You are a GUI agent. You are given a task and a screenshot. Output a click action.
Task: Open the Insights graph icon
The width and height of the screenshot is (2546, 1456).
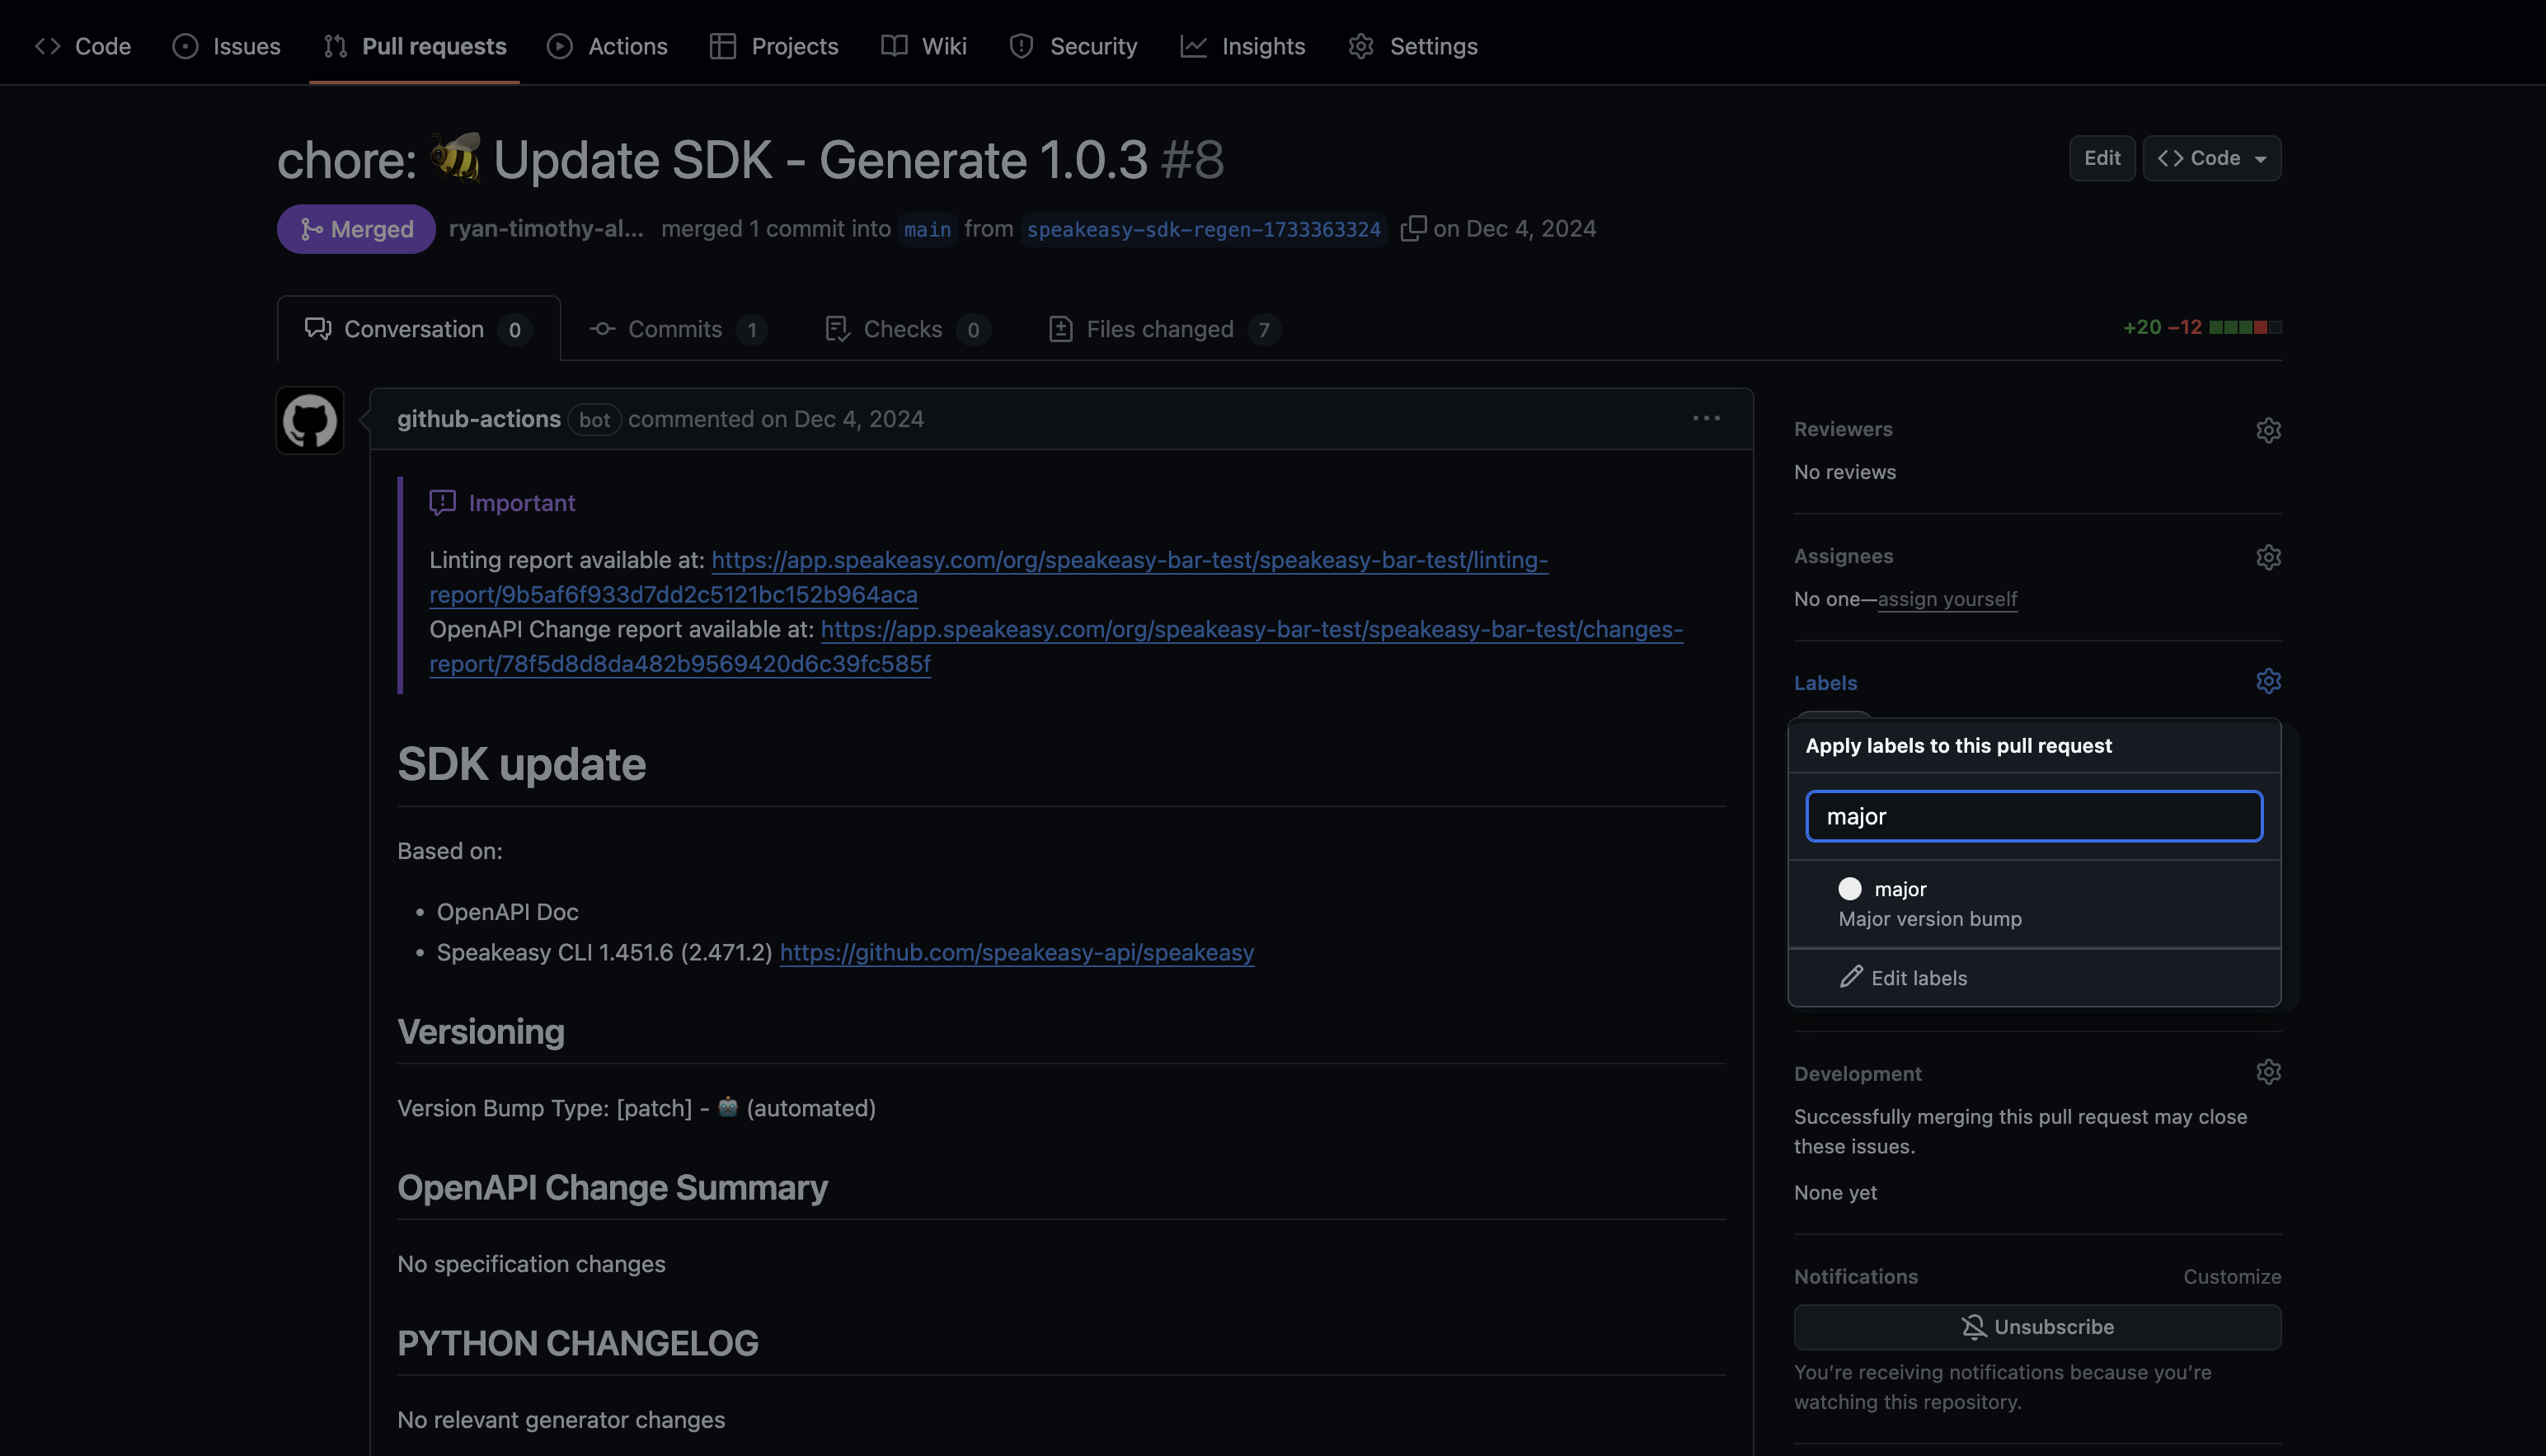coord(1194,46)
